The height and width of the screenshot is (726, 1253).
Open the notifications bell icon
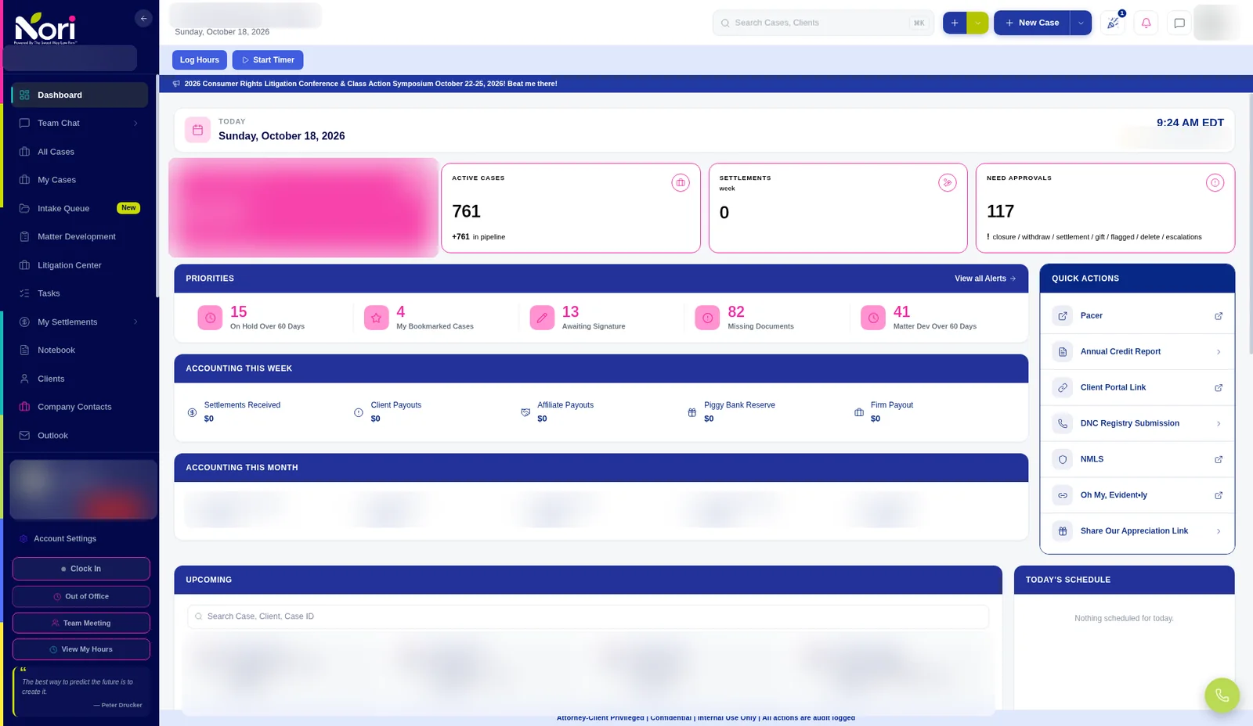tap(1146, 23)
